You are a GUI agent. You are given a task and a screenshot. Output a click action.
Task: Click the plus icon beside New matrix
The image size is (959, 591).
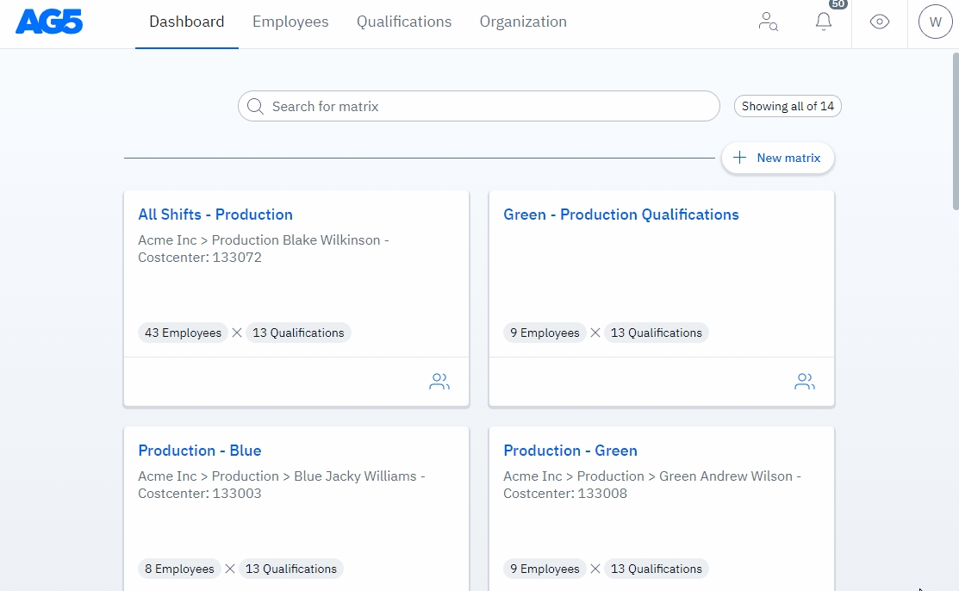738,158
